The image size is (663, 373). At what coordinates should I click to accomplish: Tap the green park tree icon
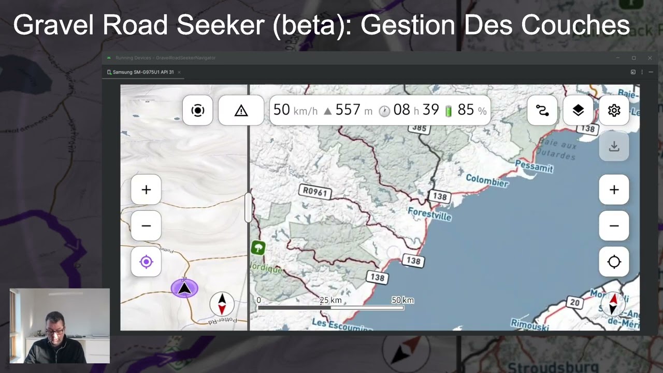pos(258,248)
